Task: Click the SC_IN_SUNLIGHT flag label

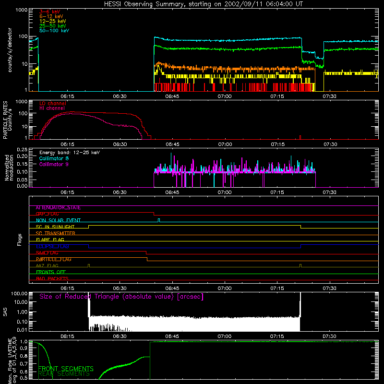Action: tap(55, 227)
